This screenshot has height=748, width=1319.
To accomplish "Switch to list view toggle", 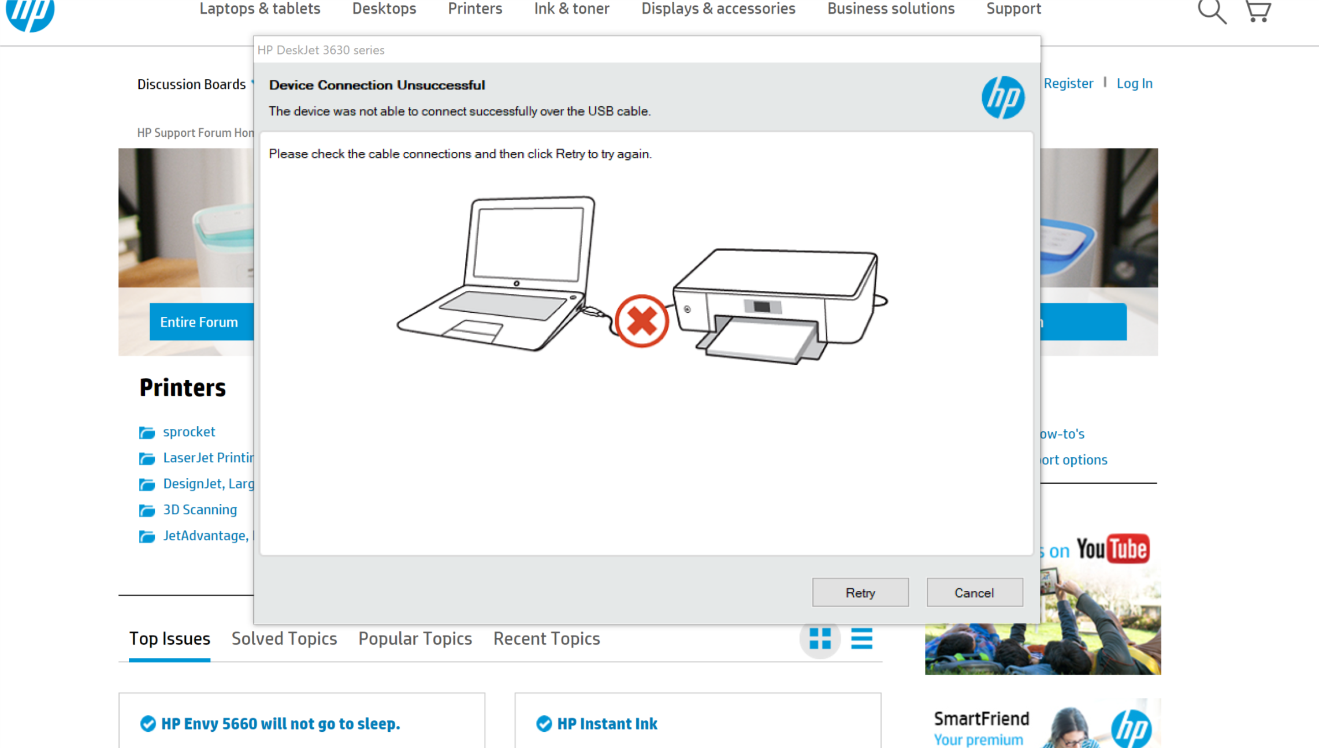I will point(861,638).
